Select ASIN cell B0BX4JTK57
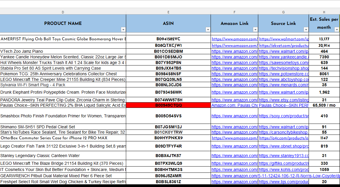Viewport: 340px width, 187px height. point(168,156)
